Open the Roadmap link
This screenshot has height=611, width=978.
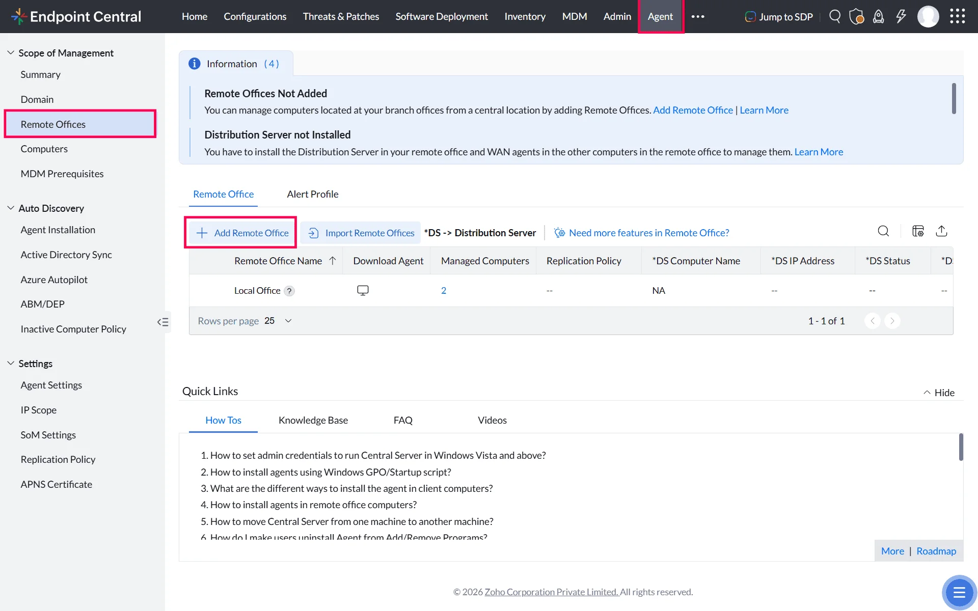click(936, 551)
